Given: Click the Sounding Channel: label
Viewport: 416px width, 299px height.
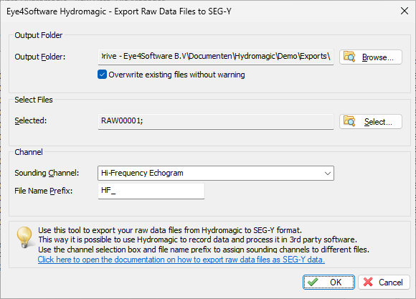Looking at the screenshot, I should coord(47,173).
